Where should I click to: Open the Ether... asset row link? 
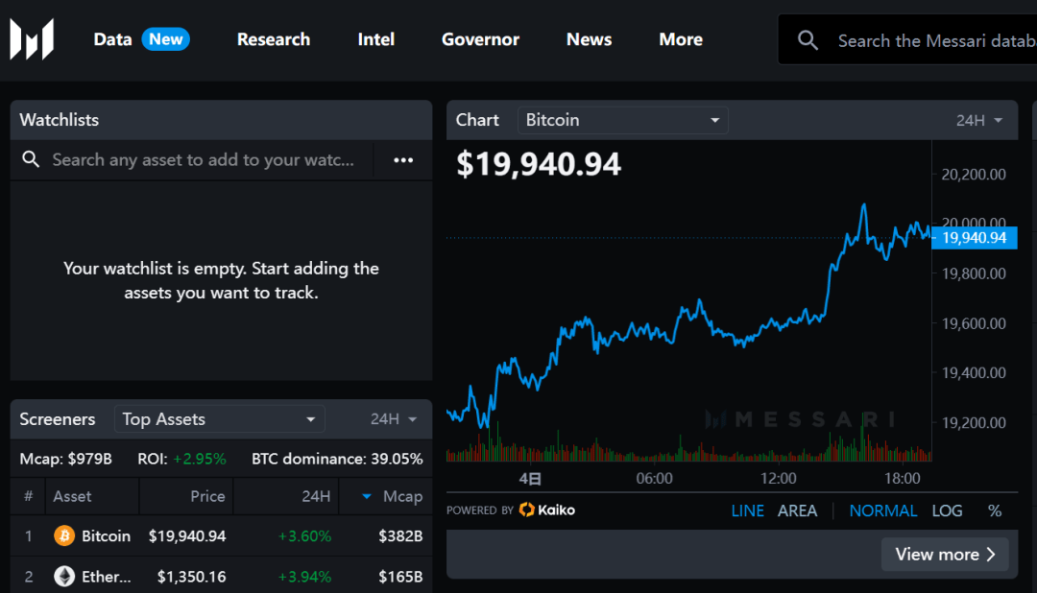[106, 577]
